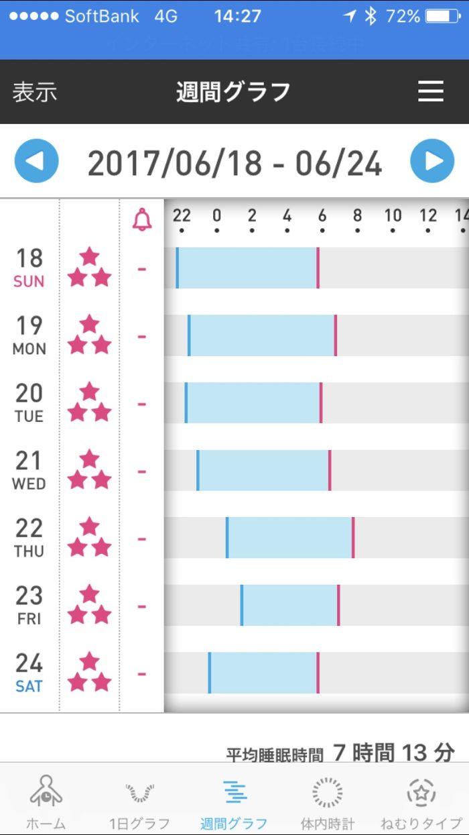This screenshot has width=469, height=835.
Task: Tap the Wednesday 21 sleep bar
Action: 263,470
